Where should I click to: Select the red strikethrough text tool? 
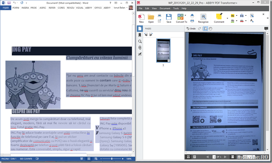point(242,21)
